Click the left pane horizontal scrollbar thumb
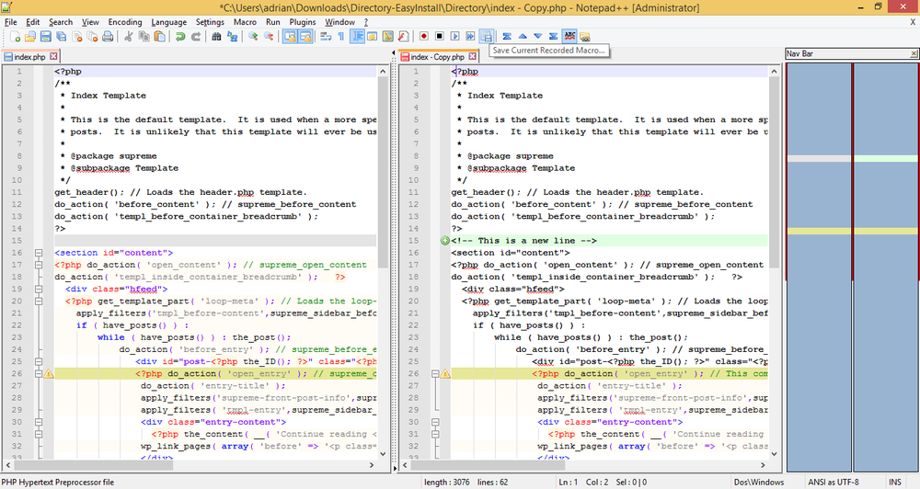The width and height of the screenshot is (920, 489). 94,465
